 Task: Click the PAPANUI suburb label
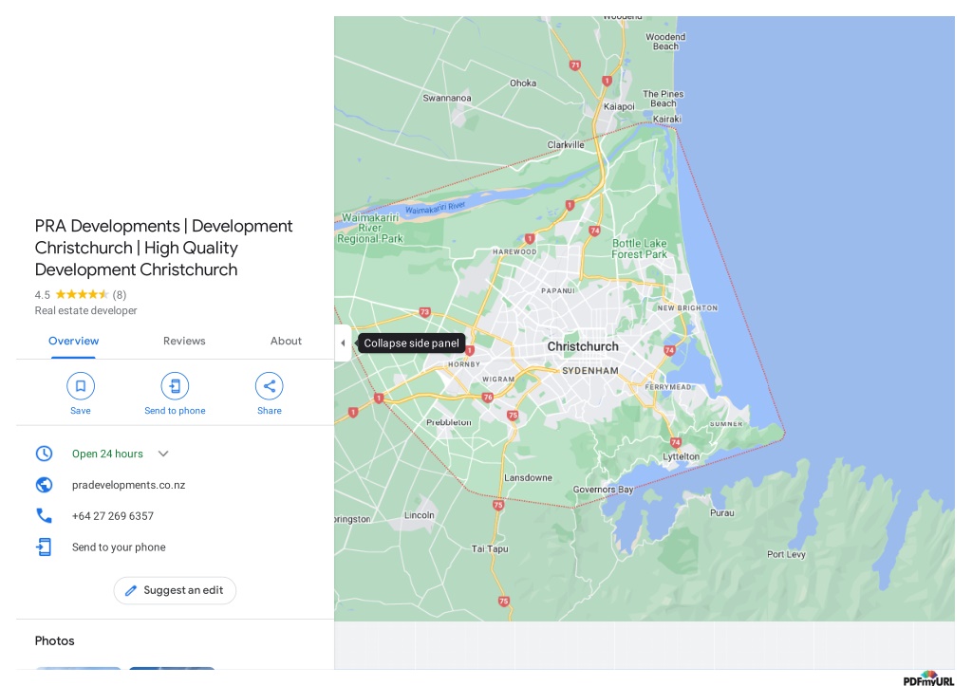558,290
